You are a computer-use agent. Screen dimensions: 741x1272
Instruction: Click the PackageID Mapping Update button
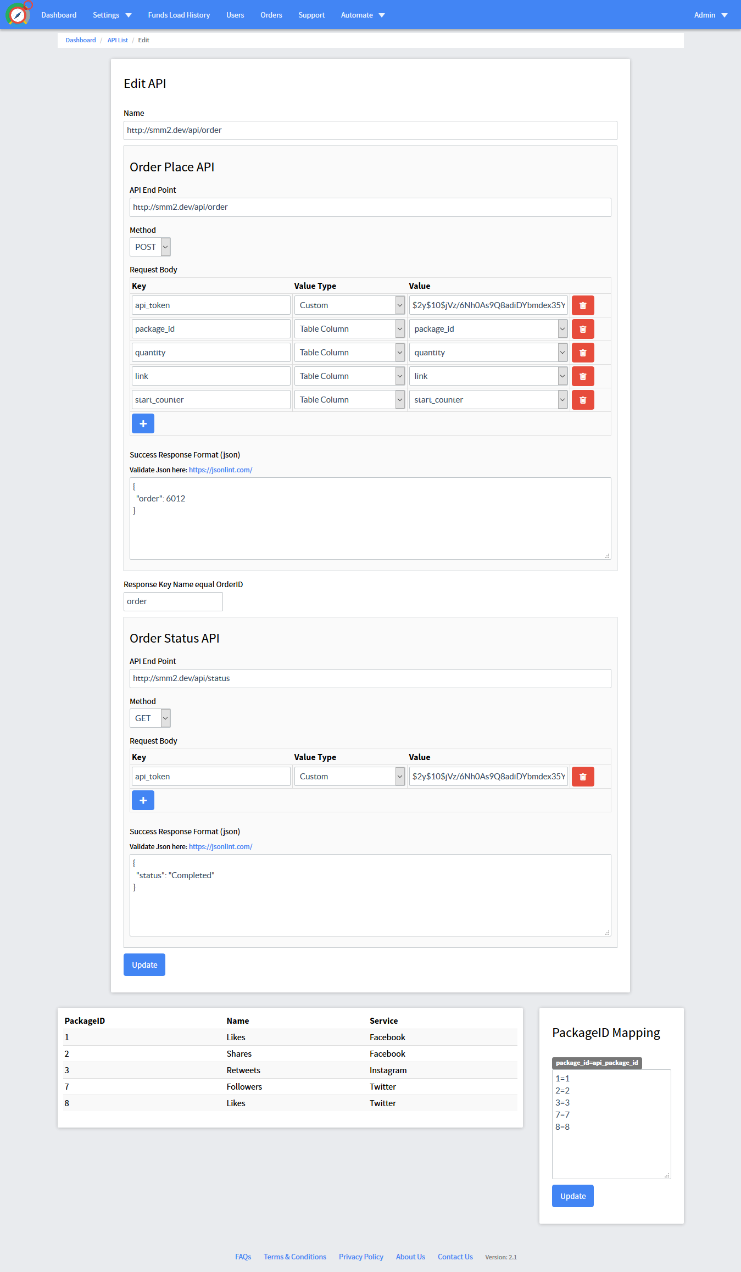pos(573,1196)
